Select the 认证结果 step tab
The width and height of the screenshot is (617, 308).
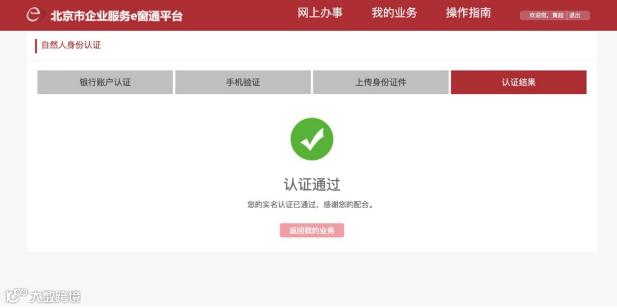coord(519,82)
